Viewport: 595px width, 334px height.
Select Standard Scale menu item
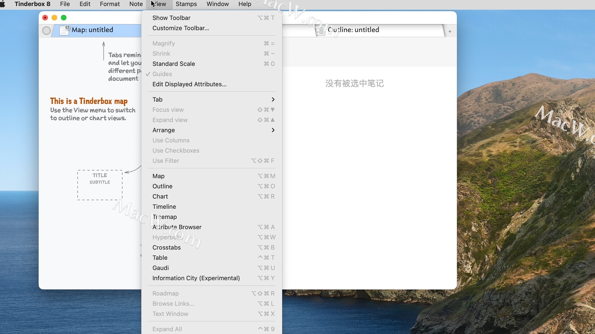tap(212, 64)
